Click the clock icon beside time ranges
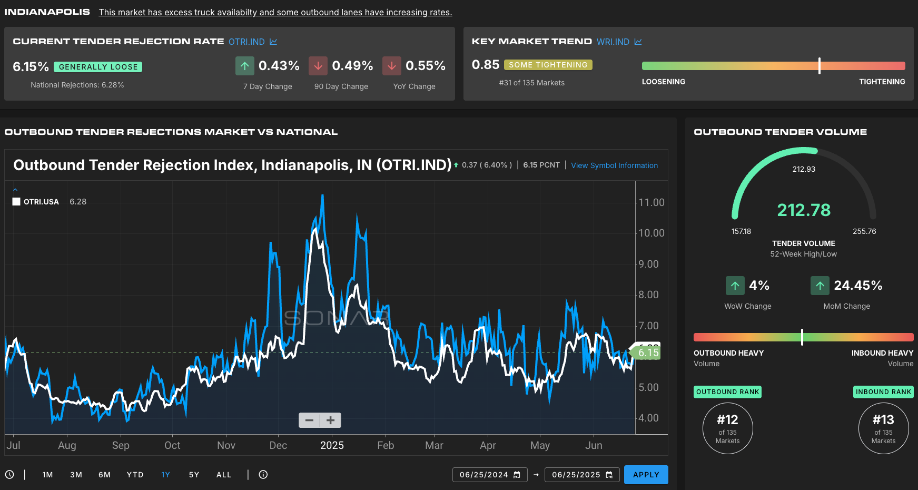Image resolution: width=918 pixels, height=490 pixels. [9, 475]
